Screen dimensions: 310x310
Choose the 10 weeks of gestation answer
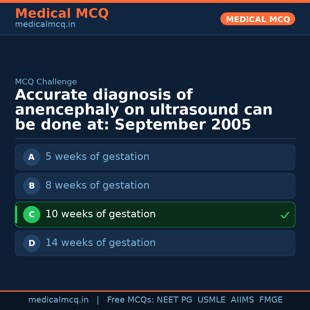pyautogui.click(x=100, y=214)
